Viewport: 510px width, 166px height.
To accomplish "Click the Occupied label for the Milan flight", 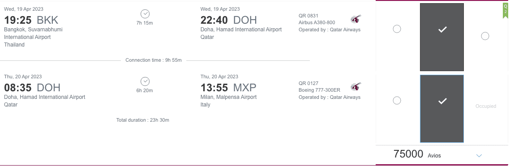I will [x=486, y=106].
